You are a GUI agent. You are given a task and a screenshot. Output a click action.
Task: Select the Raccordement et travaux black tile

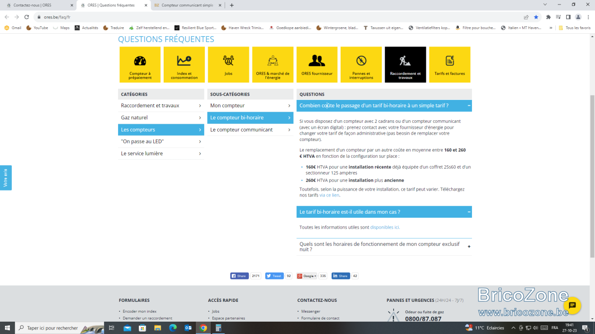pyautogui.click(x=405, y=64)
